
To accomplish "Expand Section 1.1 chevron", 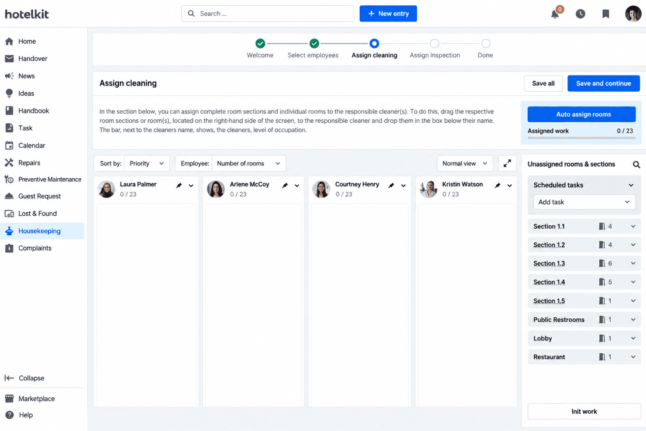I will [633, 226].
